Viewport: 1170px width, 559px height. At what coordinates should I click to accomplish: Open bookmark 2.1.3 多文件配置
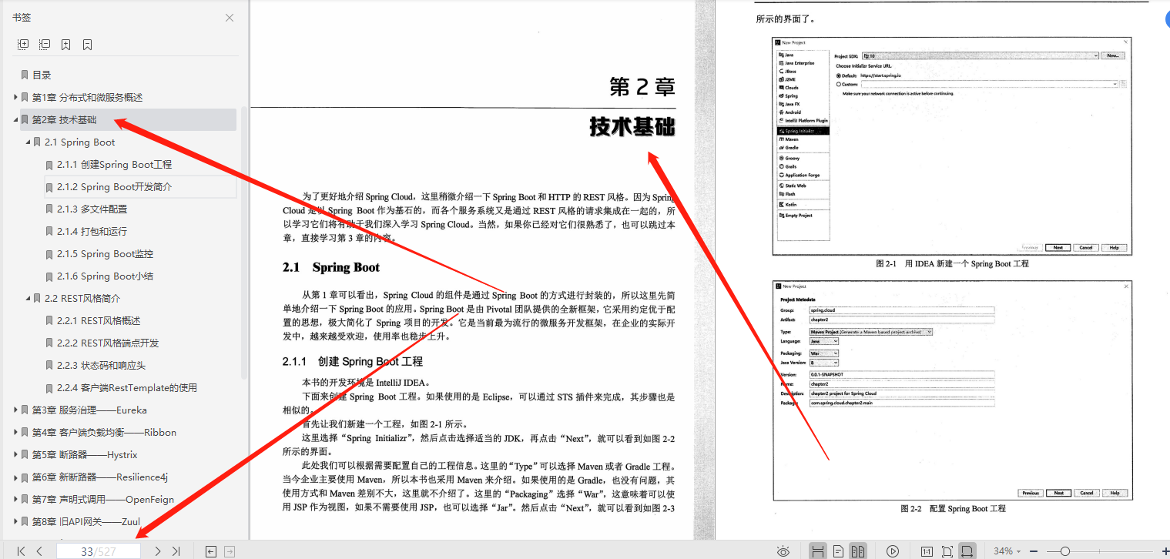pos(92,209)
